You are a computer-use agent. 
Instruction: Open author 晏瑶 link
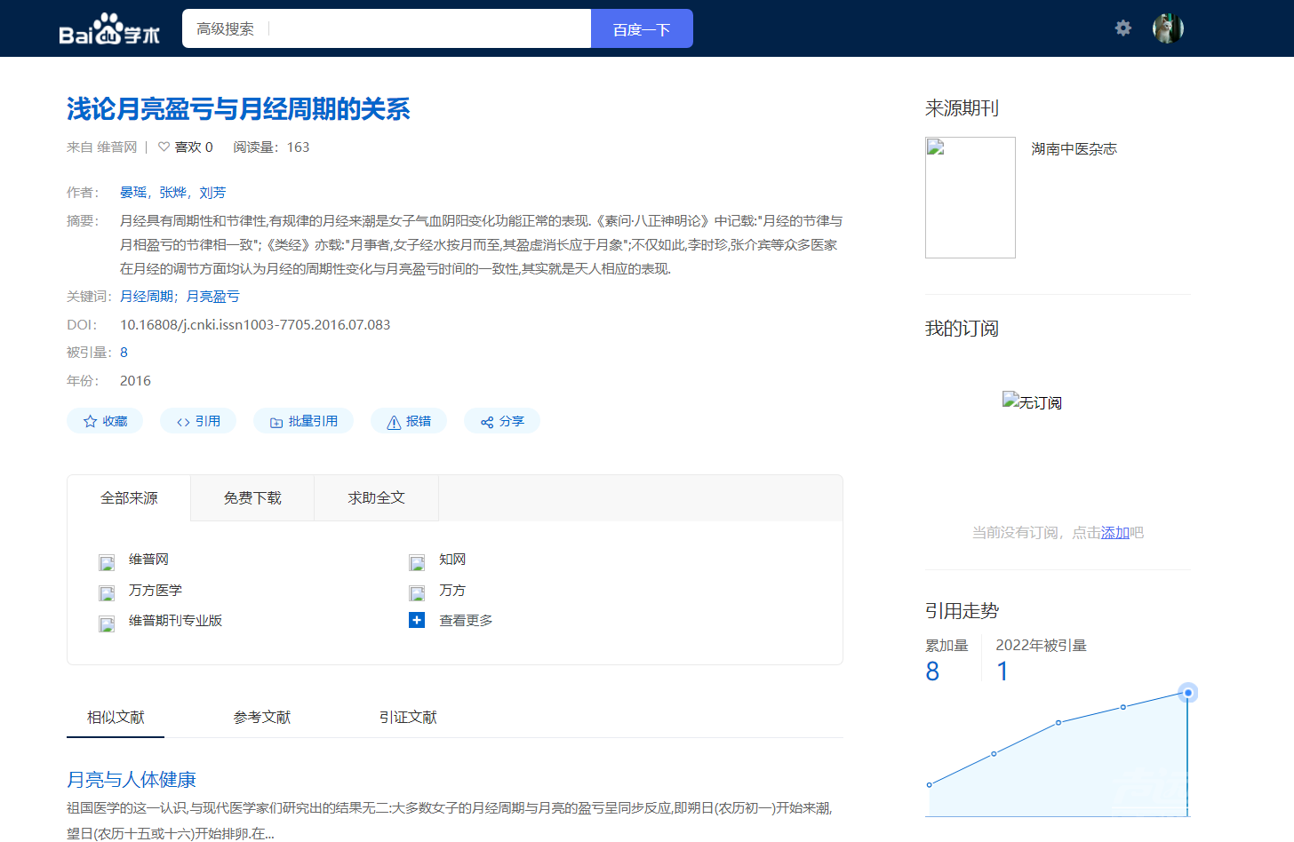[x=133, y=193]
